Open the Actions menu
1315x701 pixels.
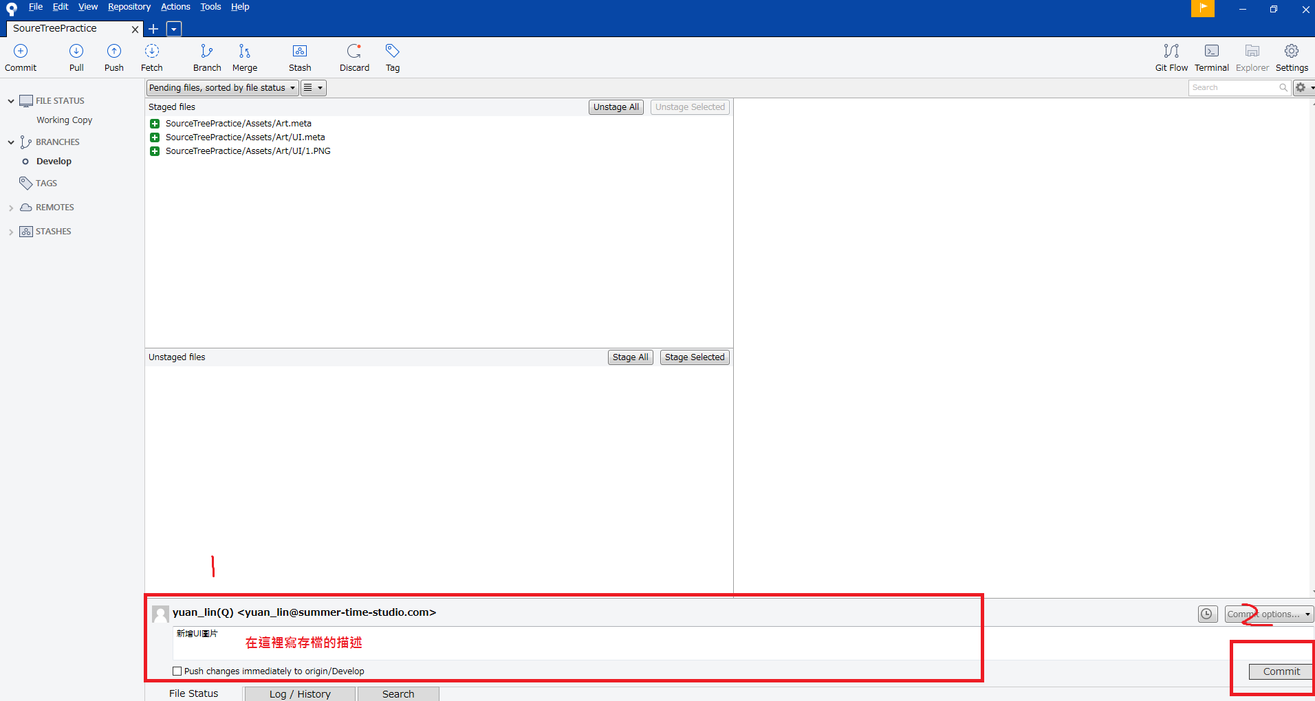tap(175, 7)
